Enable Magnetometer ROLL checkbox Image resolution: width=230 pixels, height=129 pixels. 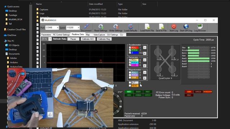[130, 72]
